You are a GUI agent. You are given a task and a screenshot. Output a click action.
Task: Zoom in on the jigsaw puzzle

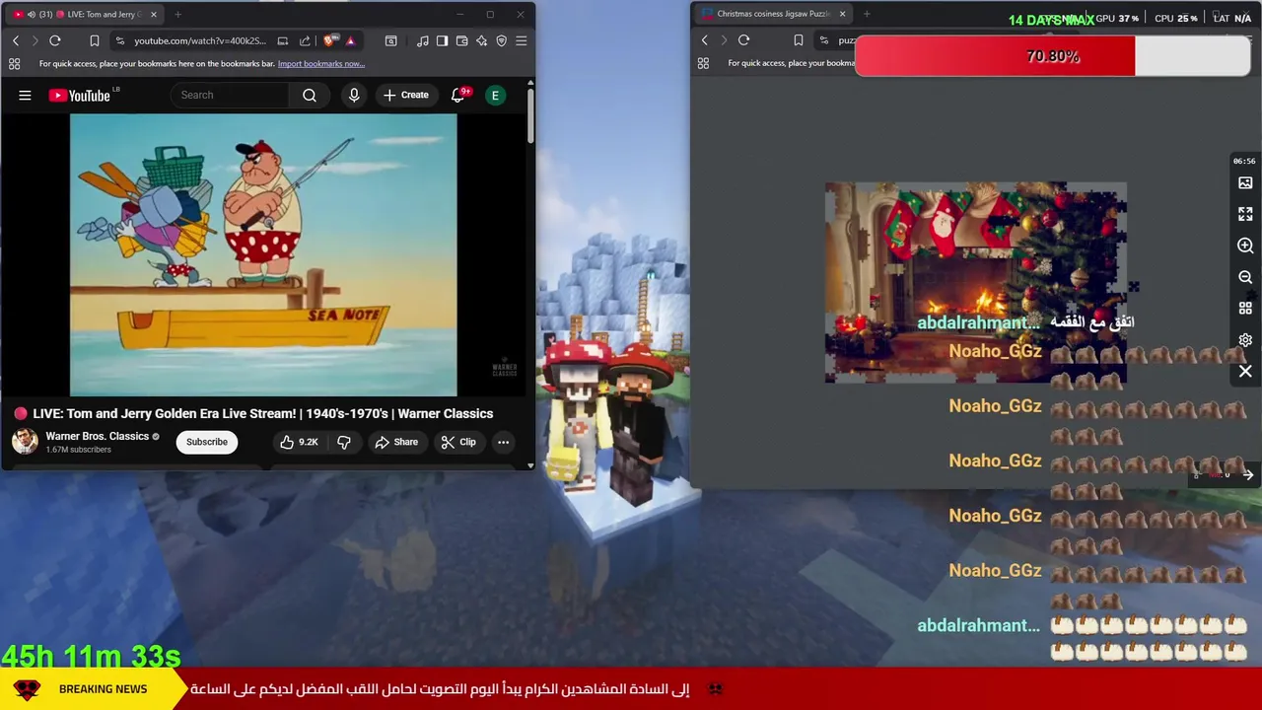(x=1245, y=246)
